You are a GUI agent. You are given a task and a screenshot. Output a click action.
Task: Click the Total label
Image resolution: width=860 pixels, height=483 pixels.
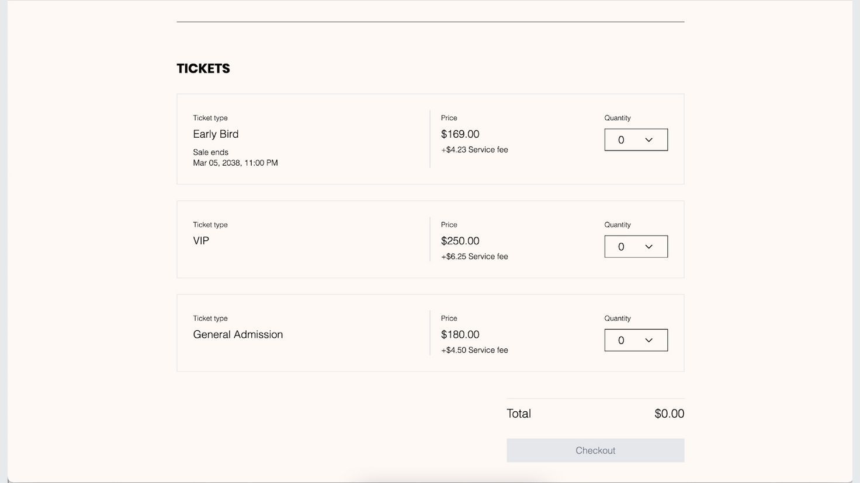519,414
